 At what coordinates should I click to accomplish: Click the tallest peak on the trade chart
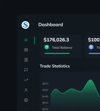point(91,80)
